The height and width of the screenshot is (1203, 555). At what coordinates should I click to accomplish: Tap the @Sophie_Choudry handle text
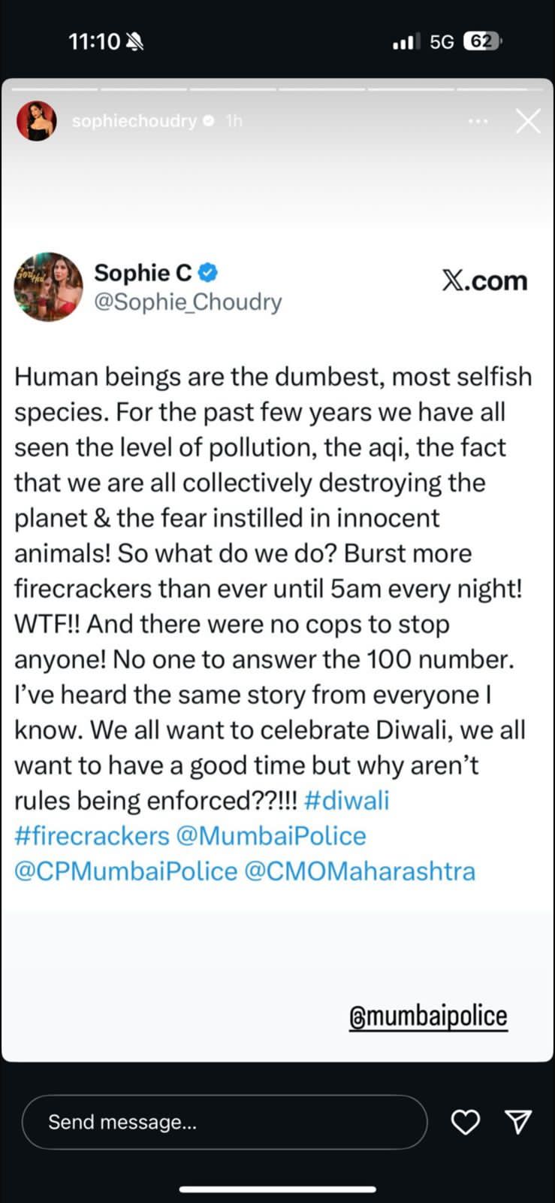click(x=188, y=302)
